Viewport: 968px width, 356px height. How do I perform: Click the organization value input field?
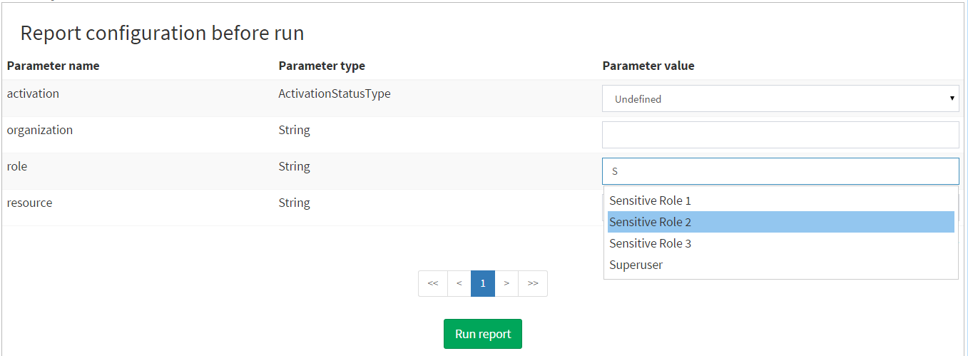pos(780,135)
